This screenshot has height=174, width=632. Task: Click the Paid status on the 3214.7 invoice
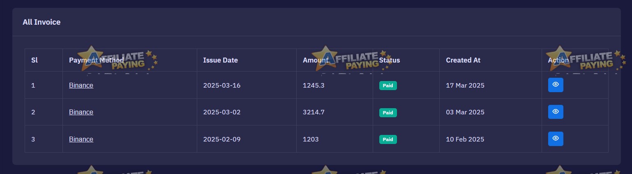coord(388,112)
